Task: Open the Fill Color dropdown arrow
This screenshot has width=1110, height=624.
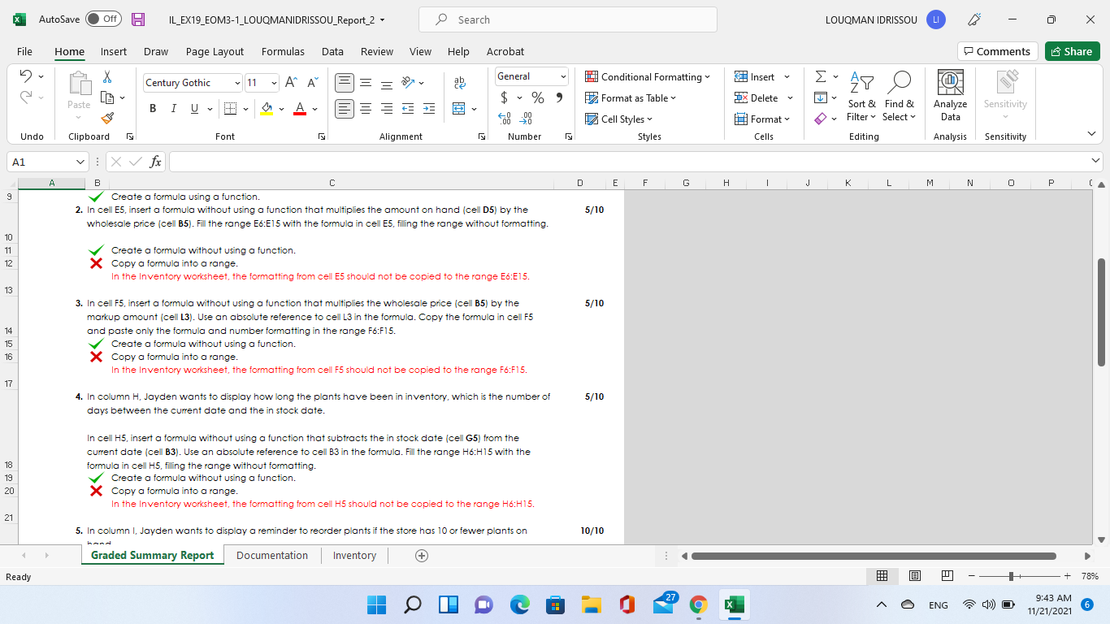Action: [x=282, y=108]
